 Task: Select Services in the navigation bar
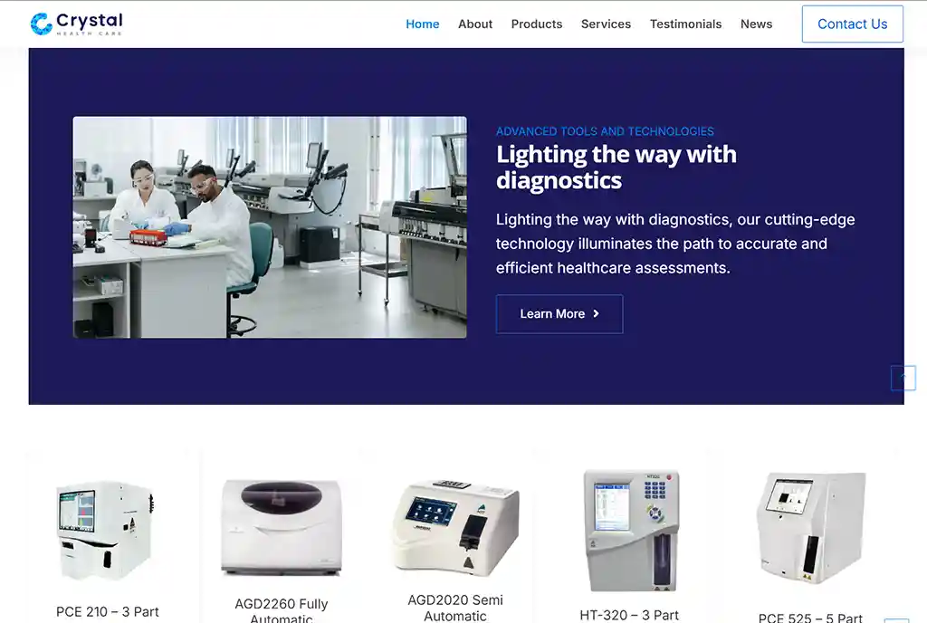pos(606,24)
